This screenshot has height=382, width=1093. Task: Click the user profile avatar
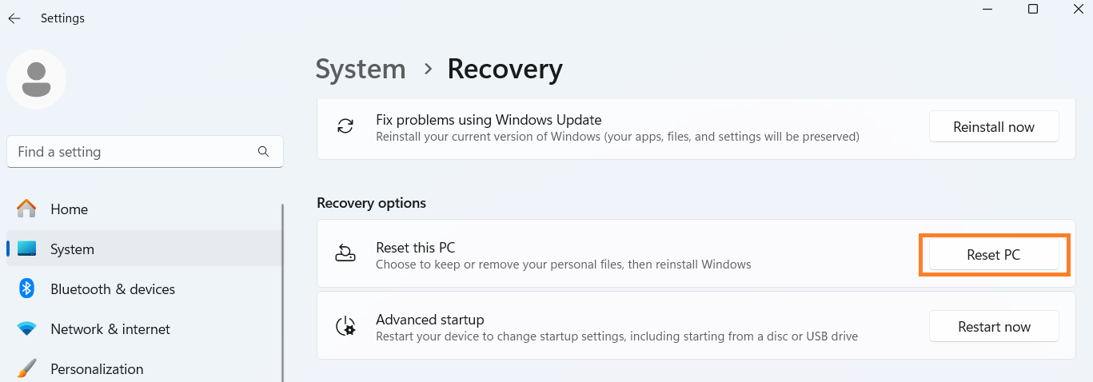tap(36, 79)
